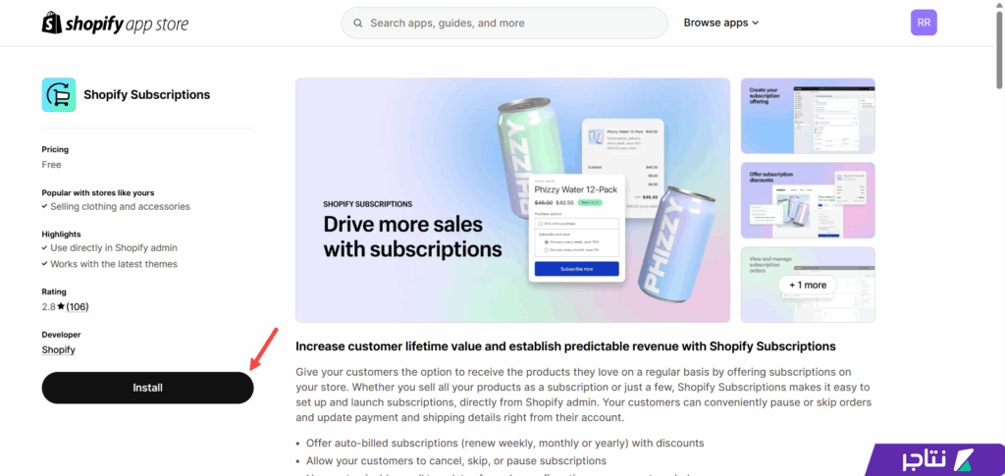Select the Shopify Subscriptions app title
This screenshot has width=1005, height=476.
pyautogui.click(x=147, y=95)
